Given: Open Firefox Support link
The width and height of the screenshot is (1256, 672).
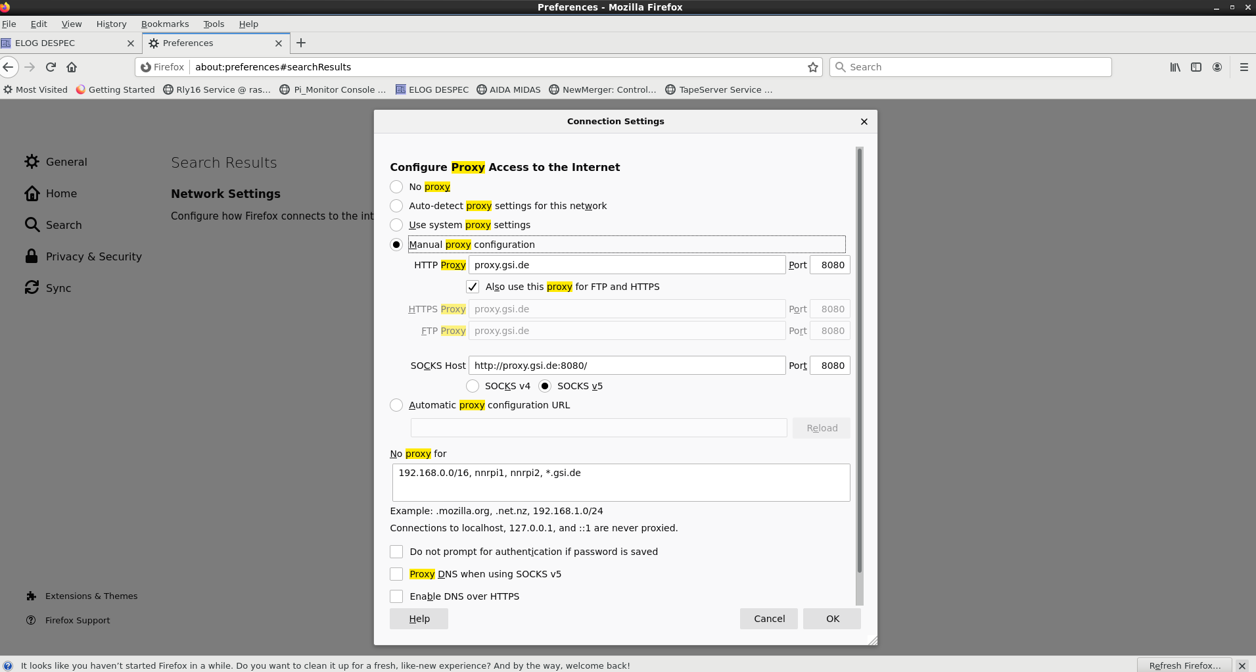Looking at the screenshot, I should tap(68, 621).
